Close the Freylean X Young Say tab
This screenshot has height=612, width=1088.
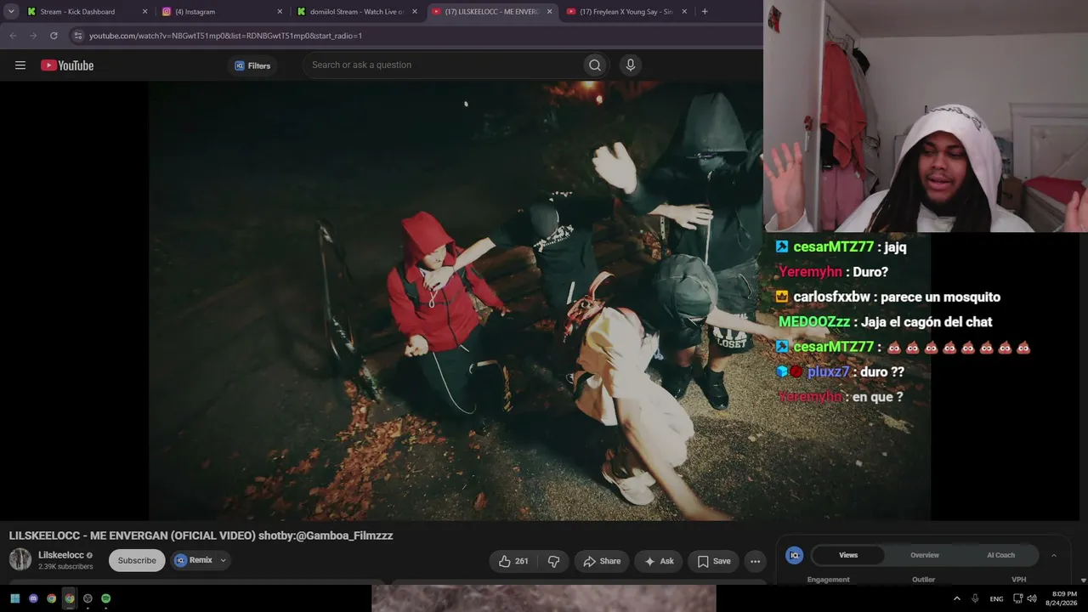684,12
